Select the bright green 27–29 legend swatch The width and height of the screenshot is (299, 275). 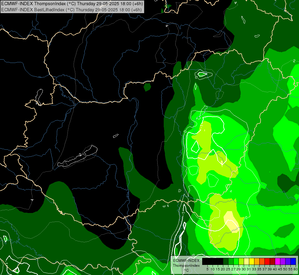[236, 261]
